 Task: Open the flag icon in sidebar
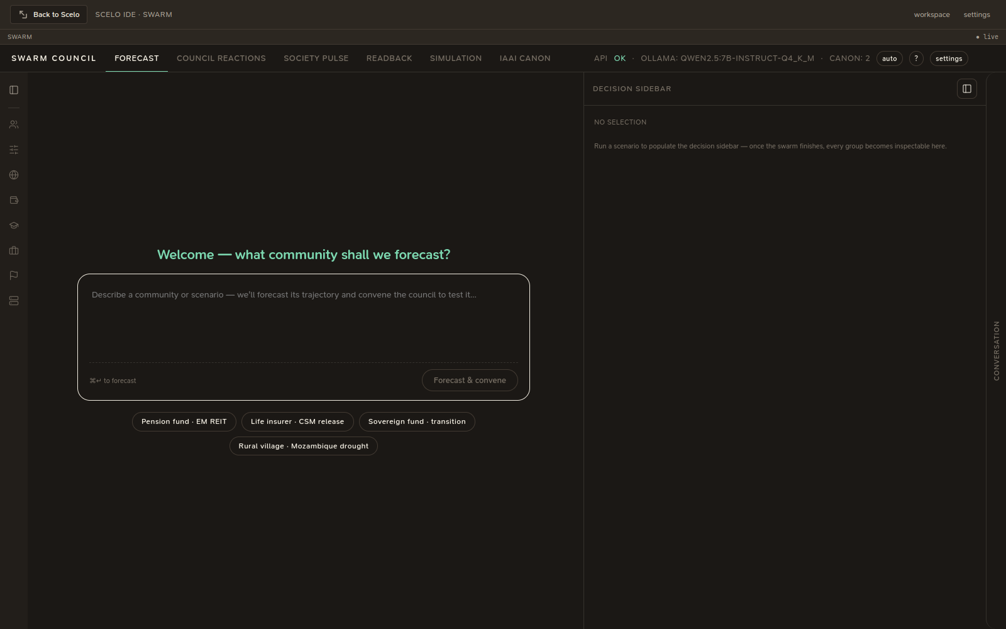coord(14,276)
